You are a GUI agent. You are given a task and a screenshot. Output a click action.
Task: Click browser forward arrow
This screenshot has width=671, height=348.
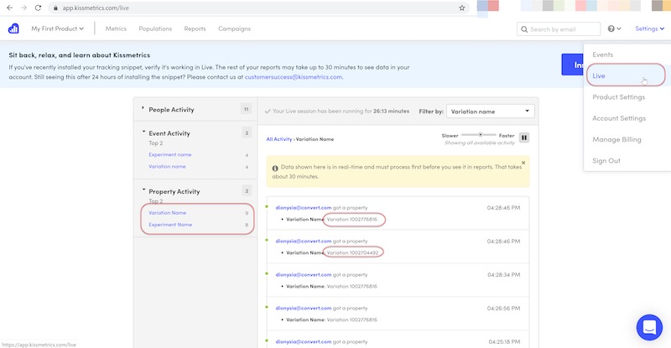(23, 8)
